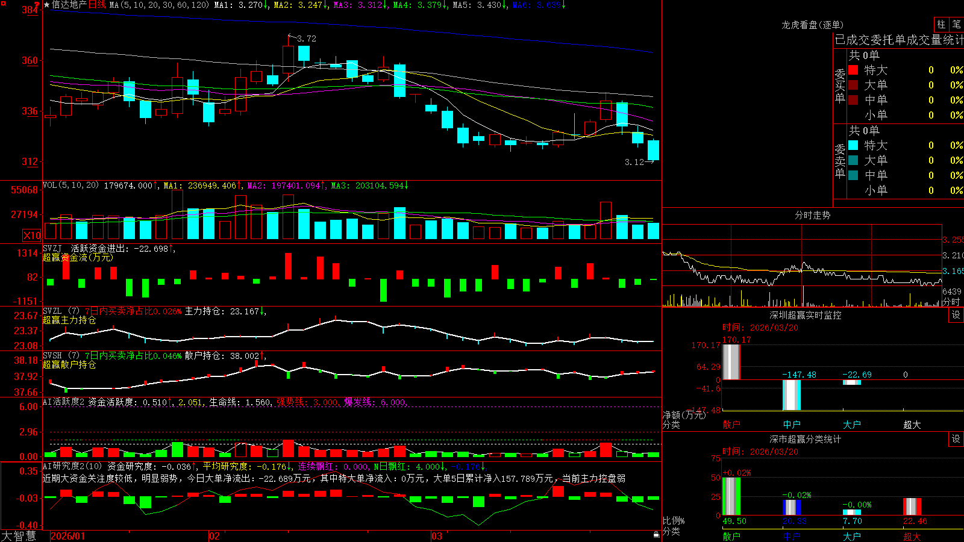
Task: Click the dark red 中单 buy-order swatch
Action: [x=853, y=99]
